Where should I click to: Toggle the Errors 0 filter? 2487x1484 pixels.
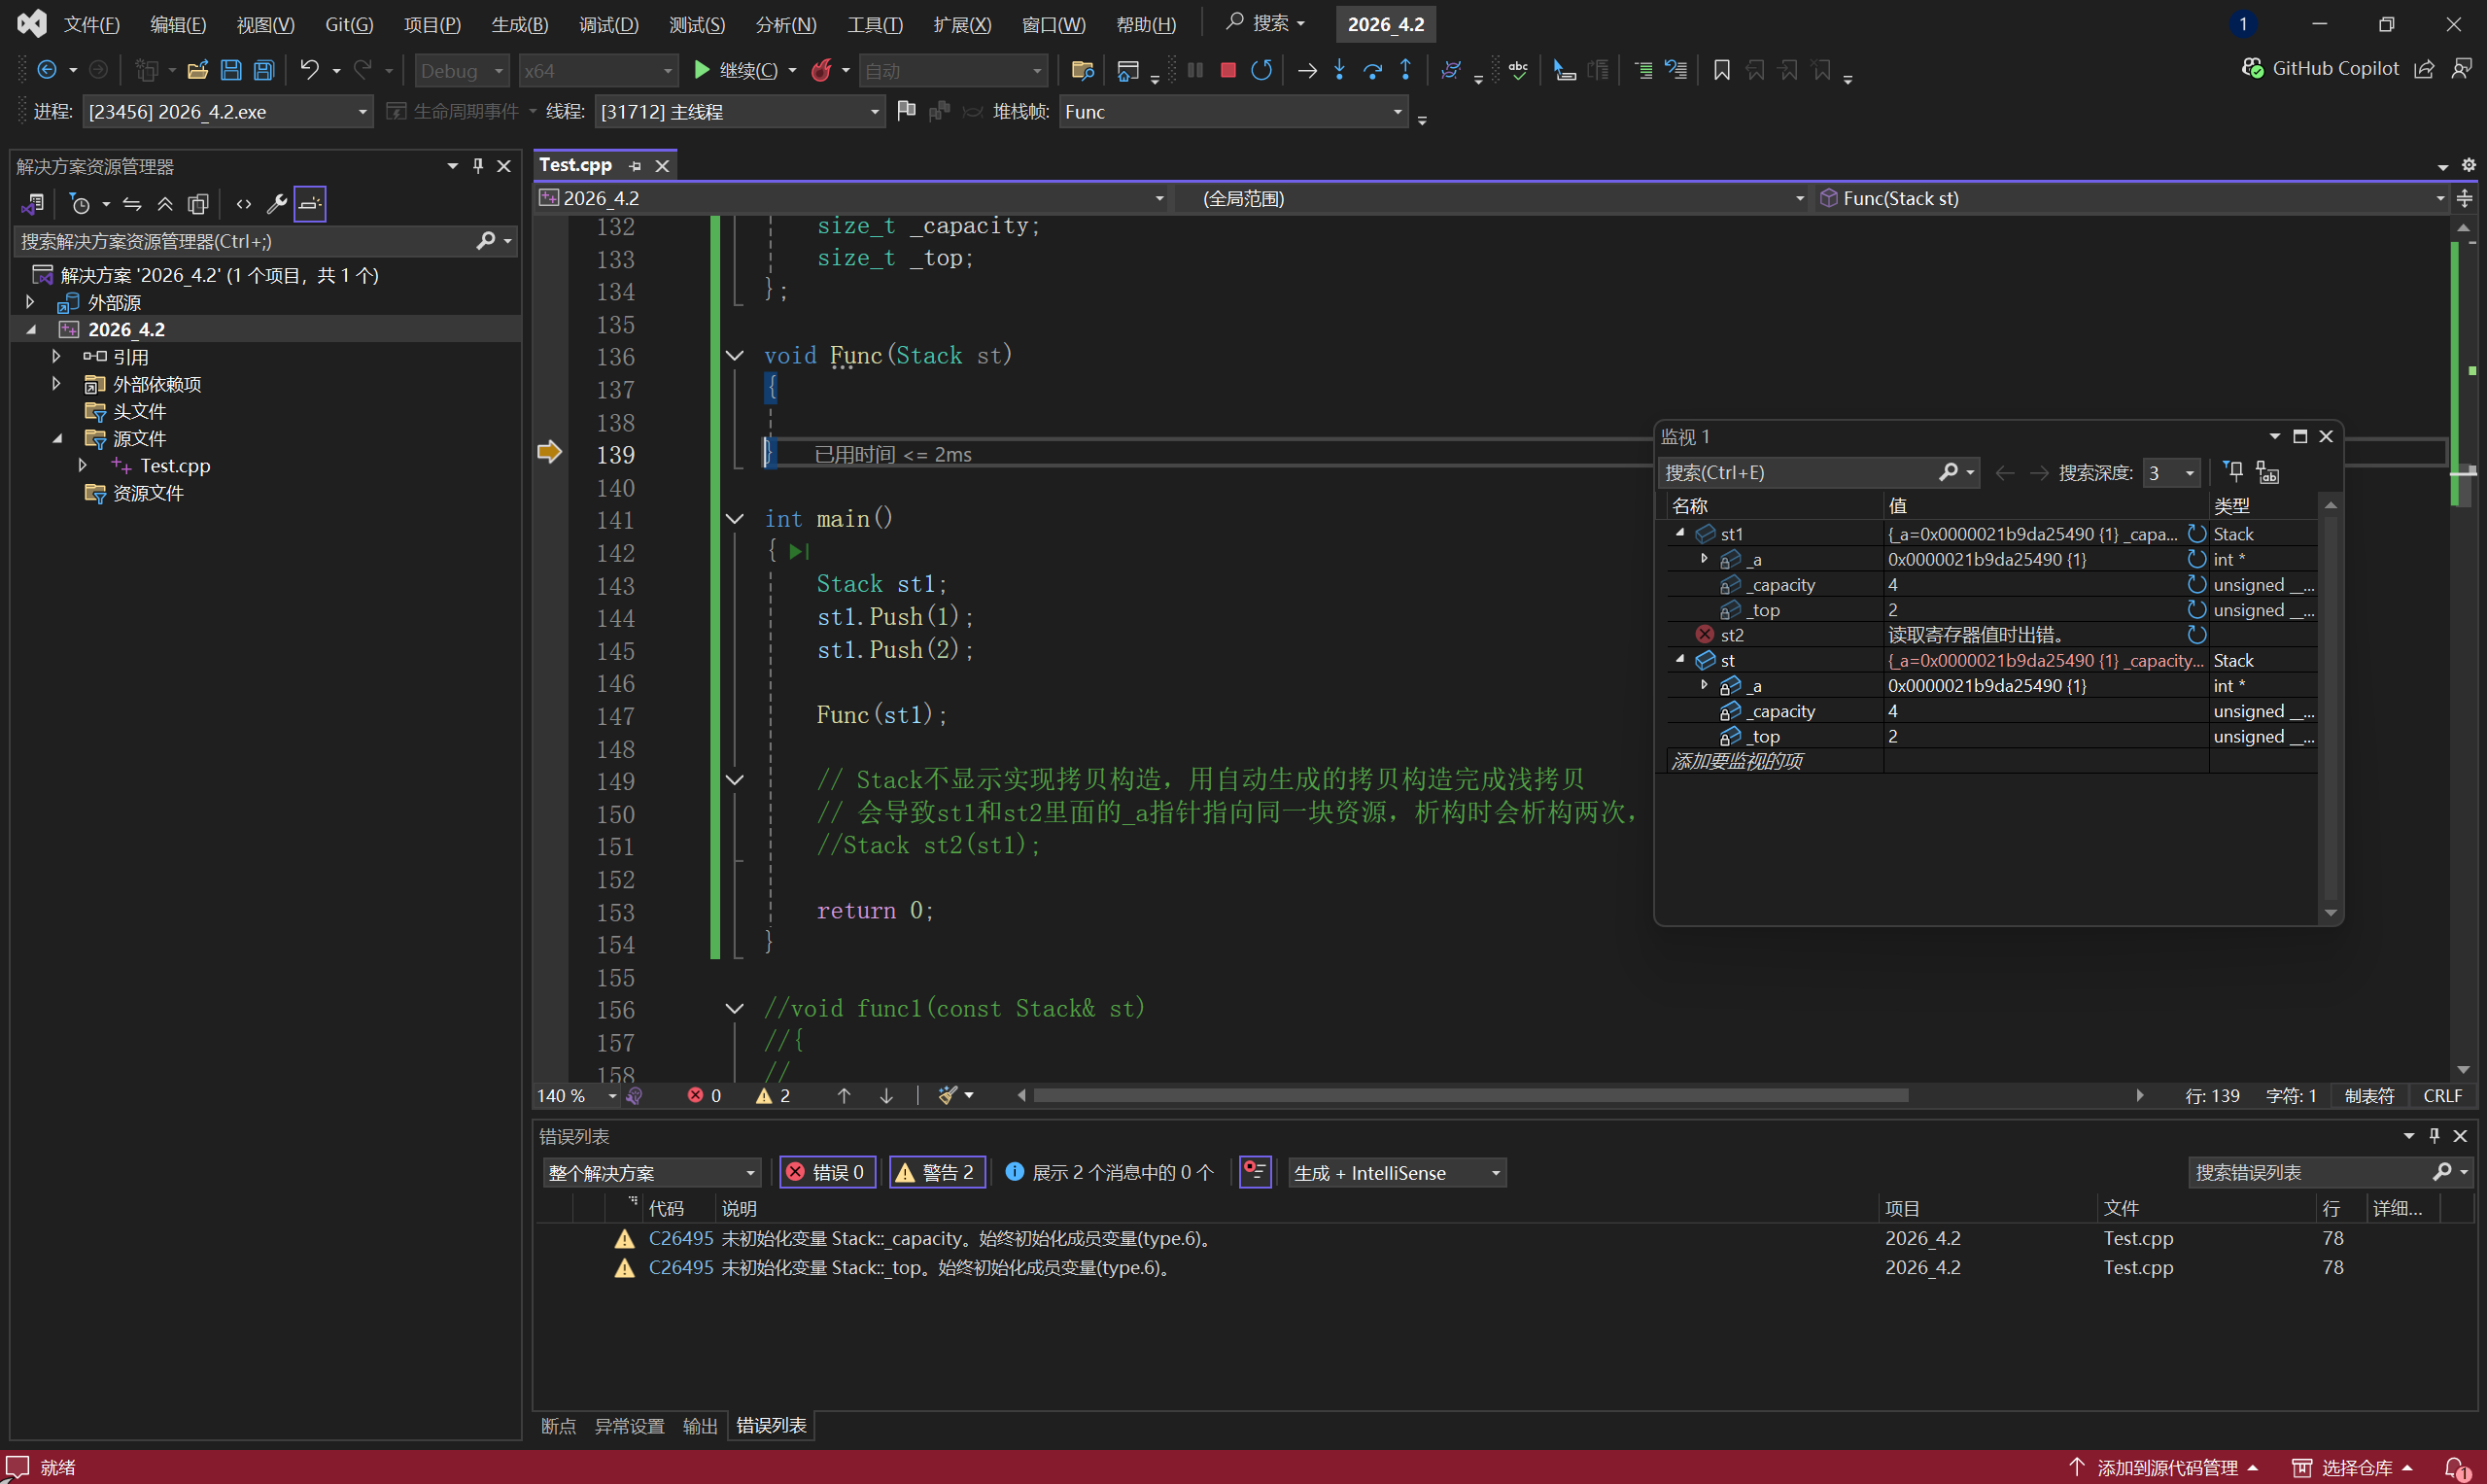(827, 1172)
